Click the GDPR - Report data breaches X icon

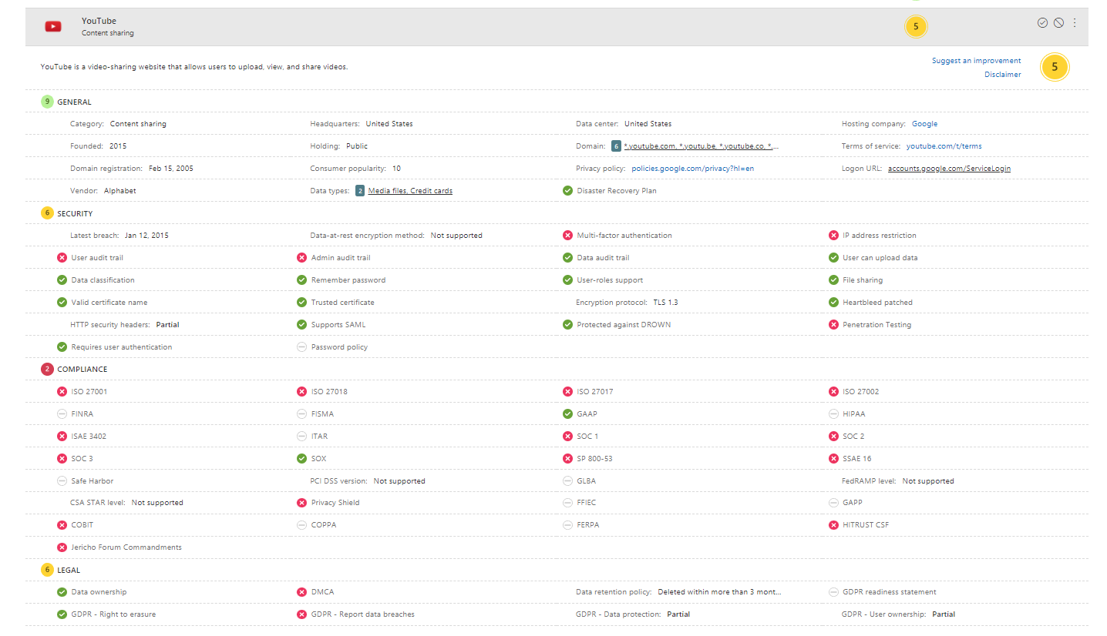tap(301, 614)
